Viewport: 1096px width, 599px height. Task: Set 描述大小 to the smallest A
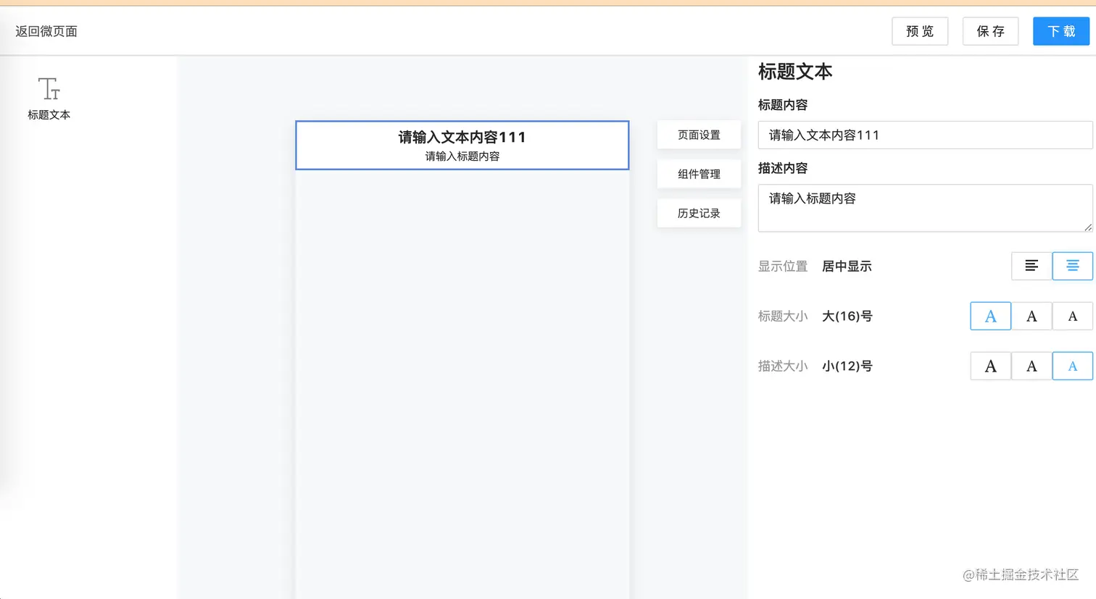pos(1072,366)
